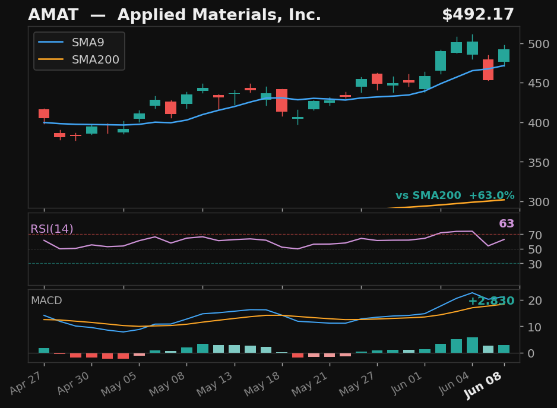
Task: Click the tallest MACD histogram bar at Jun 04
Action: [473, 345]
